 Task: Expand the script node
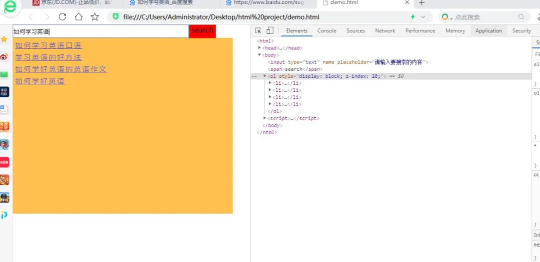click(x=265, y=118)
